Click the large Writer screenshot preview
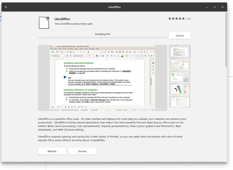The height and width of the screenshot is (170, 233). (103, 78)
